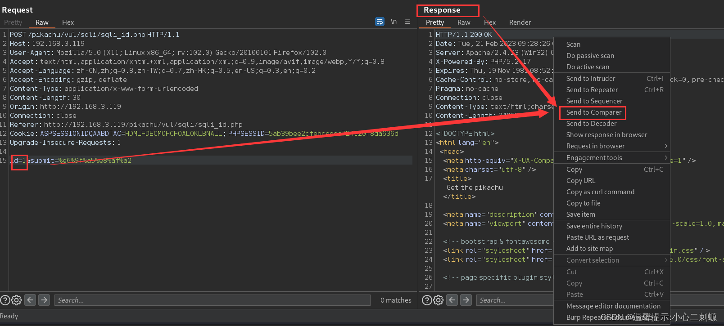The width and height of the screenshot is (724, 326).
Task: Switch Response view to Raw tab
Action: click(464, 22)
